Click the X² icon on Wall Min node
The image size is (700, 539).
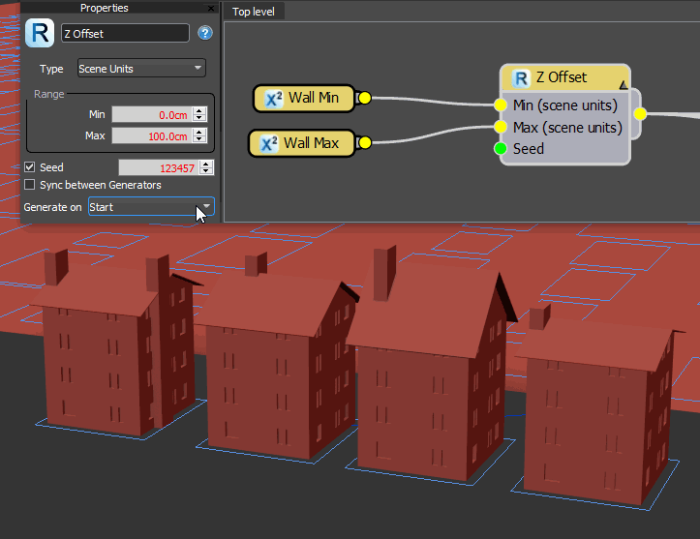pos(273,98)
